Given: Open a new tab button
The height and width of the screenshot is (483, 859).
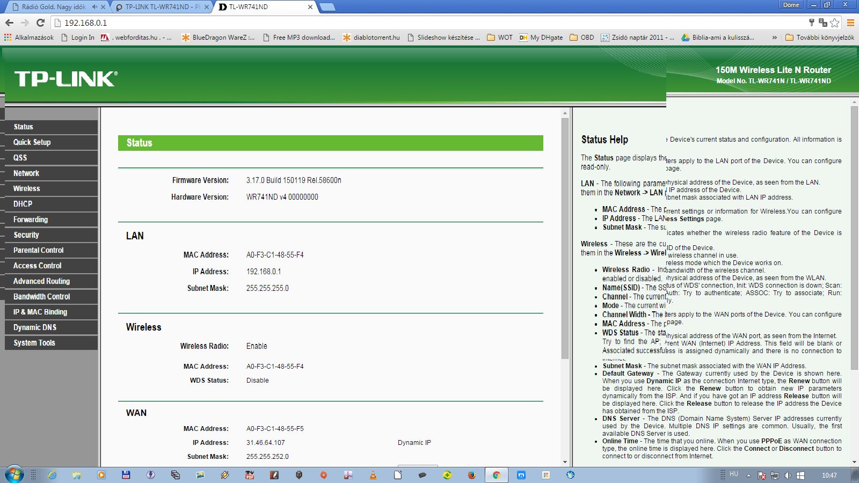Looking at the screenshot, I should pyautogui.click(x=327, y=7).
